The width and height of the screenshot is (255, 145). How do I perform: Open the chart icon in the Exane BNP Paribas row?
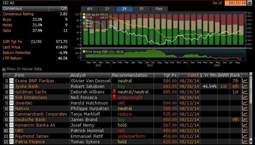[245, 81]
